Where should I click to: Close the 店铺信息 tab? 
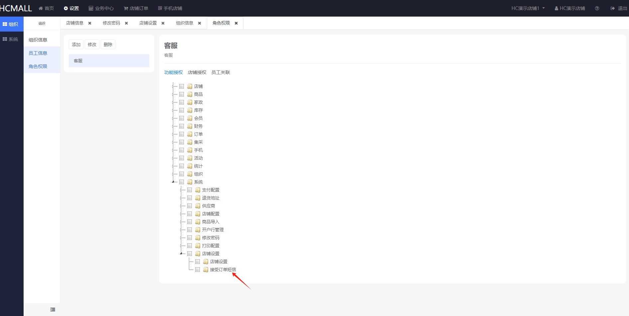[x=90, y=23]
